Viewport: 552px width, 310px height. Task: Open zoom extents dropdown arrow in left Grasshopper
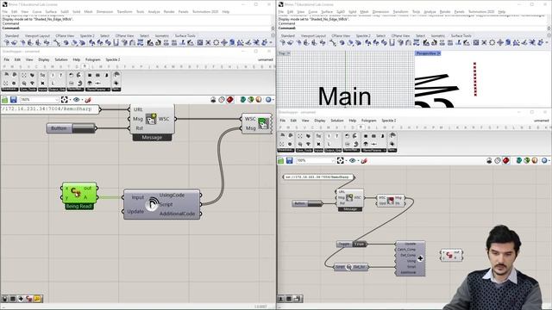click(70, 100)
